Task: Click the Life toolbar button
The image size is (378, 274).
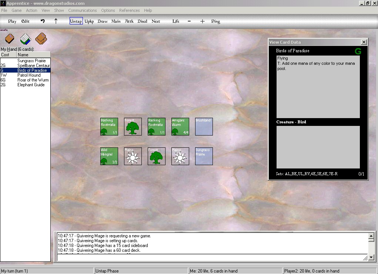Action: [x=176, y=21]
